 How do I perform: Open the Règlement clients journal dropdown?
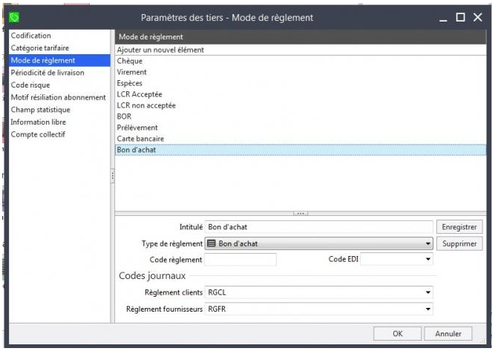[428, 293]
